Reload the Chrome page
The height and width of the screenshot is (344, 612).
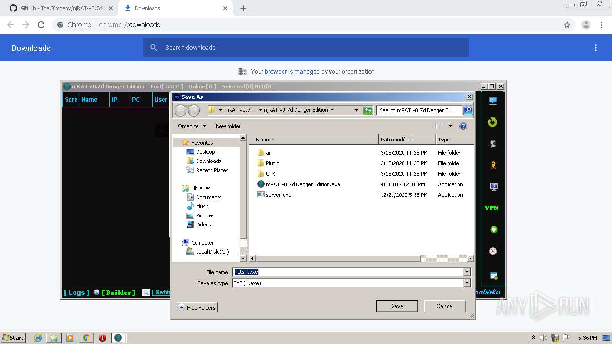tap(41, 25)
